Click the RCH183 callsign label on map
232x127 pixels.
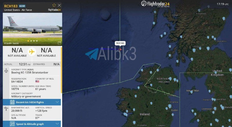pos(120,43)
